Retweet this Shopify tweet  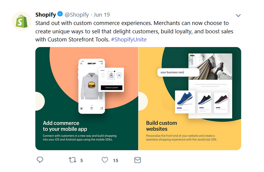pos(72,160)
